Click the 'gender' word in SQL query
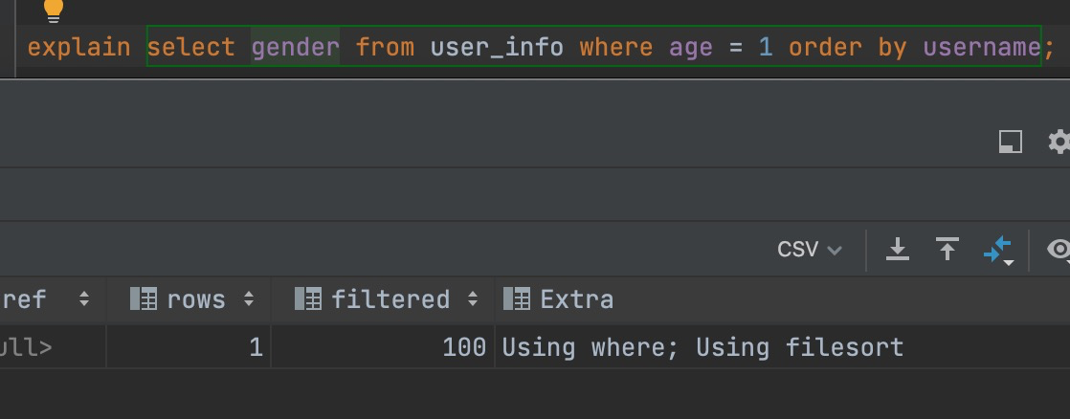This screenshot has width=1070, height=419. pyautogui.click(x=295, y=47)
